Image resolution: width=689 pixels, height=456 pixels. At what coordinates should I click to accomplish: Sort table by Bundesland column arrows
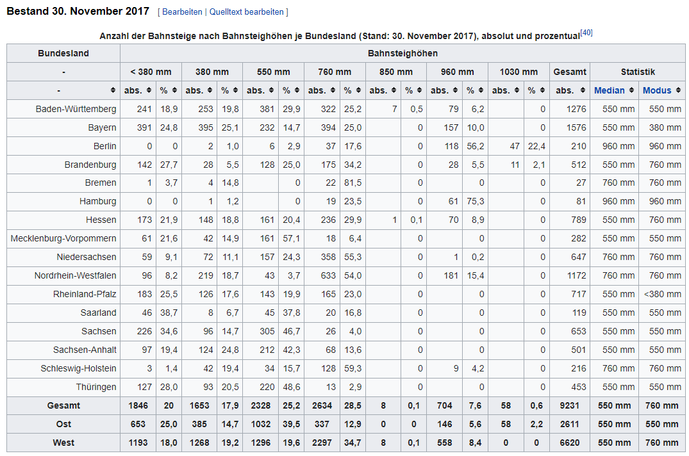(113, 90)
